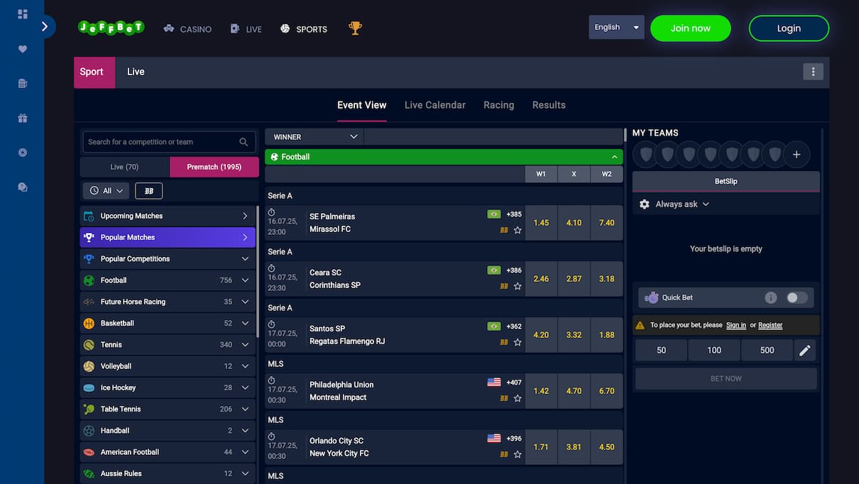Open the three-dot options menu

(x=813, y=71)
